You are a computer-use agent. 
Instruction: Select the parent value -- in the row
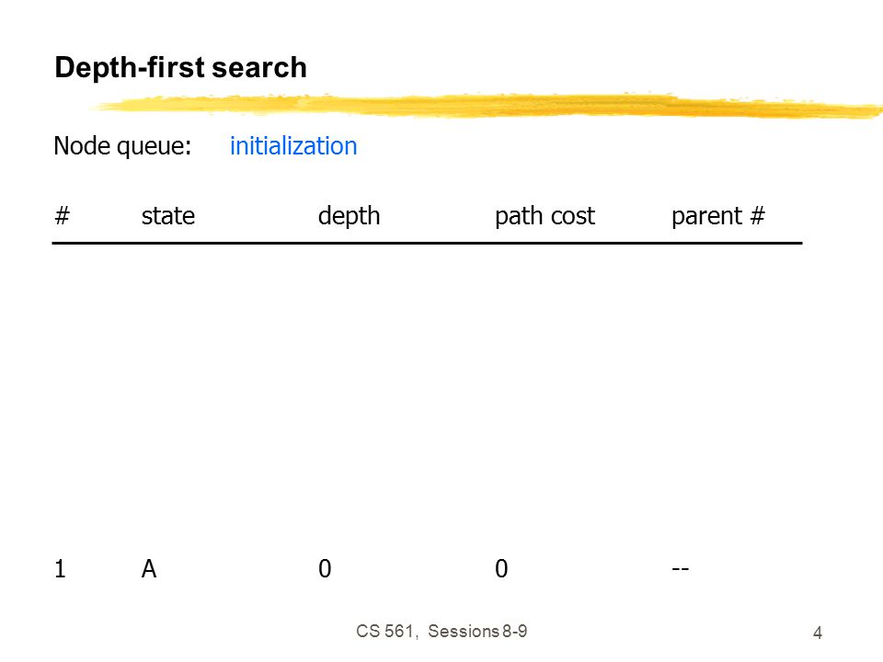click(x=681, y=568)
